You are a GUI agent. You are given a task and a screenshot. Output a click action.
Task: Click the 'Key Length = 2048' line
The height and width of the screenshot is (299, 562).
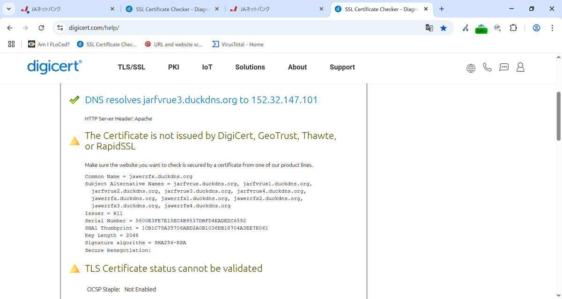(x=111, y=235)
